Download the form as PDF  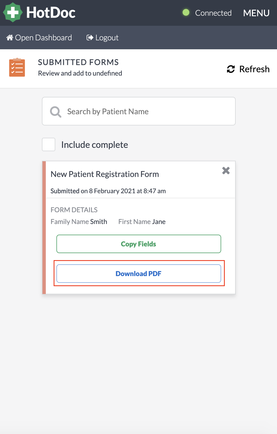click(138, 274)
